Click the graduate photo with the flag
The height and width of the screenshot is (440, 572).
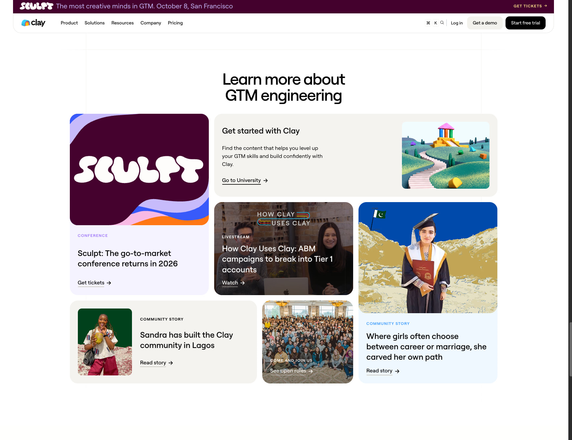pos(428,258)
